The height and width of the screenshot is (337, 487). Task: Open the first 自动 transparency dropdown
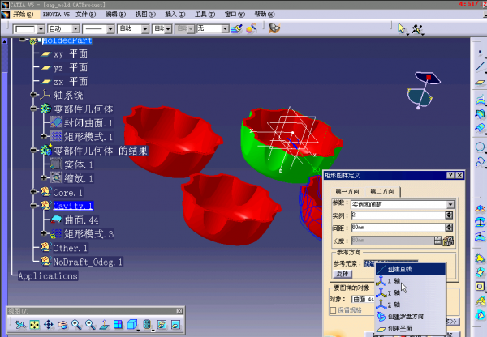[75, 29]
